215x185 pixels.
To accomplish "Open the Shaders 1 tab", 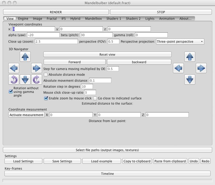I will pyautogui.click(x=113, y=19).
